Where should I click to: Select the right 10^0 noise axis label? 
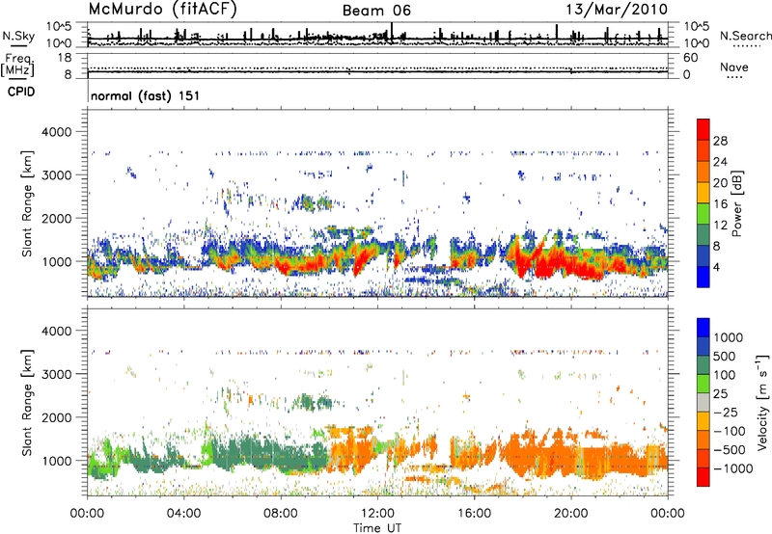point(696,43)
